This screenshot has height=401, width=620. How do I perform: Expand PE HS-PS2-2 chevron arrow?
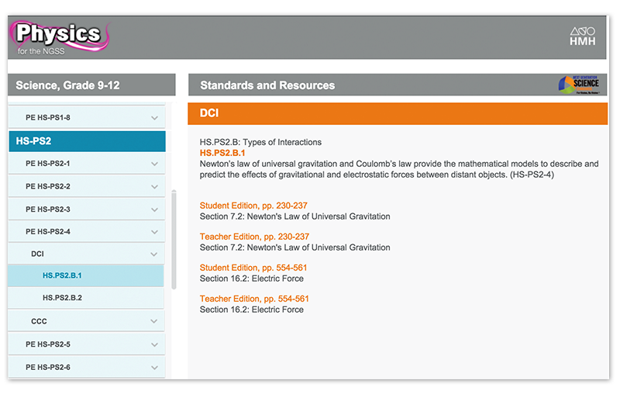tap(154, 187)
